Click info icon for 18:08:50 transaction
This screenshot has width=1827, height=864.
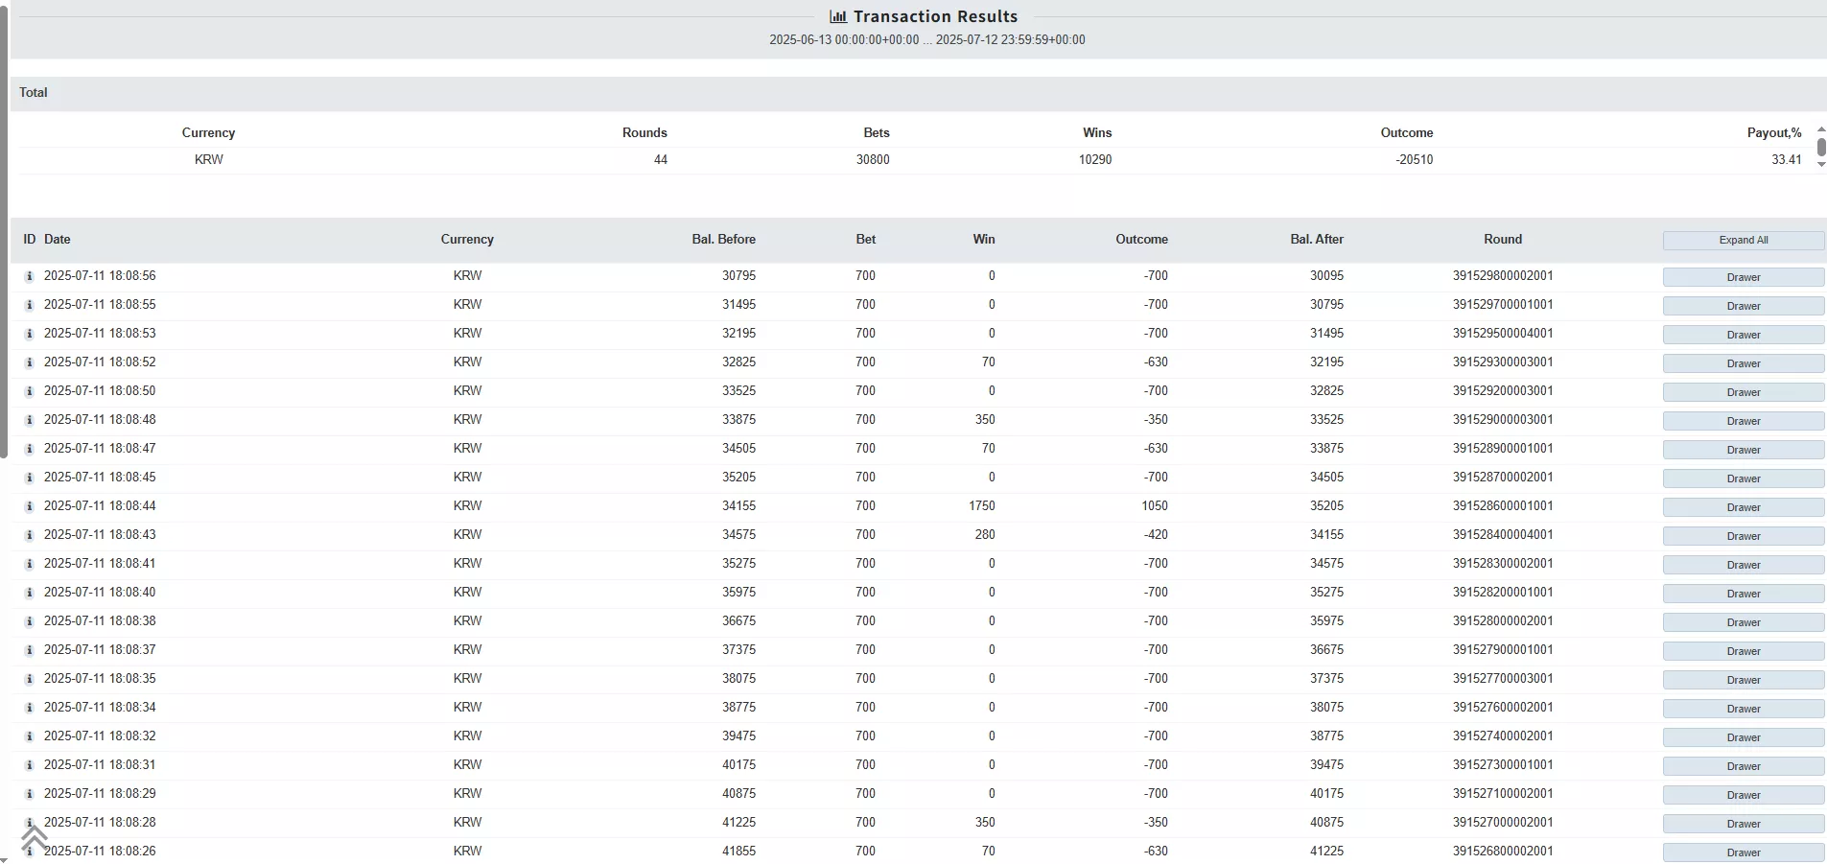30,391
